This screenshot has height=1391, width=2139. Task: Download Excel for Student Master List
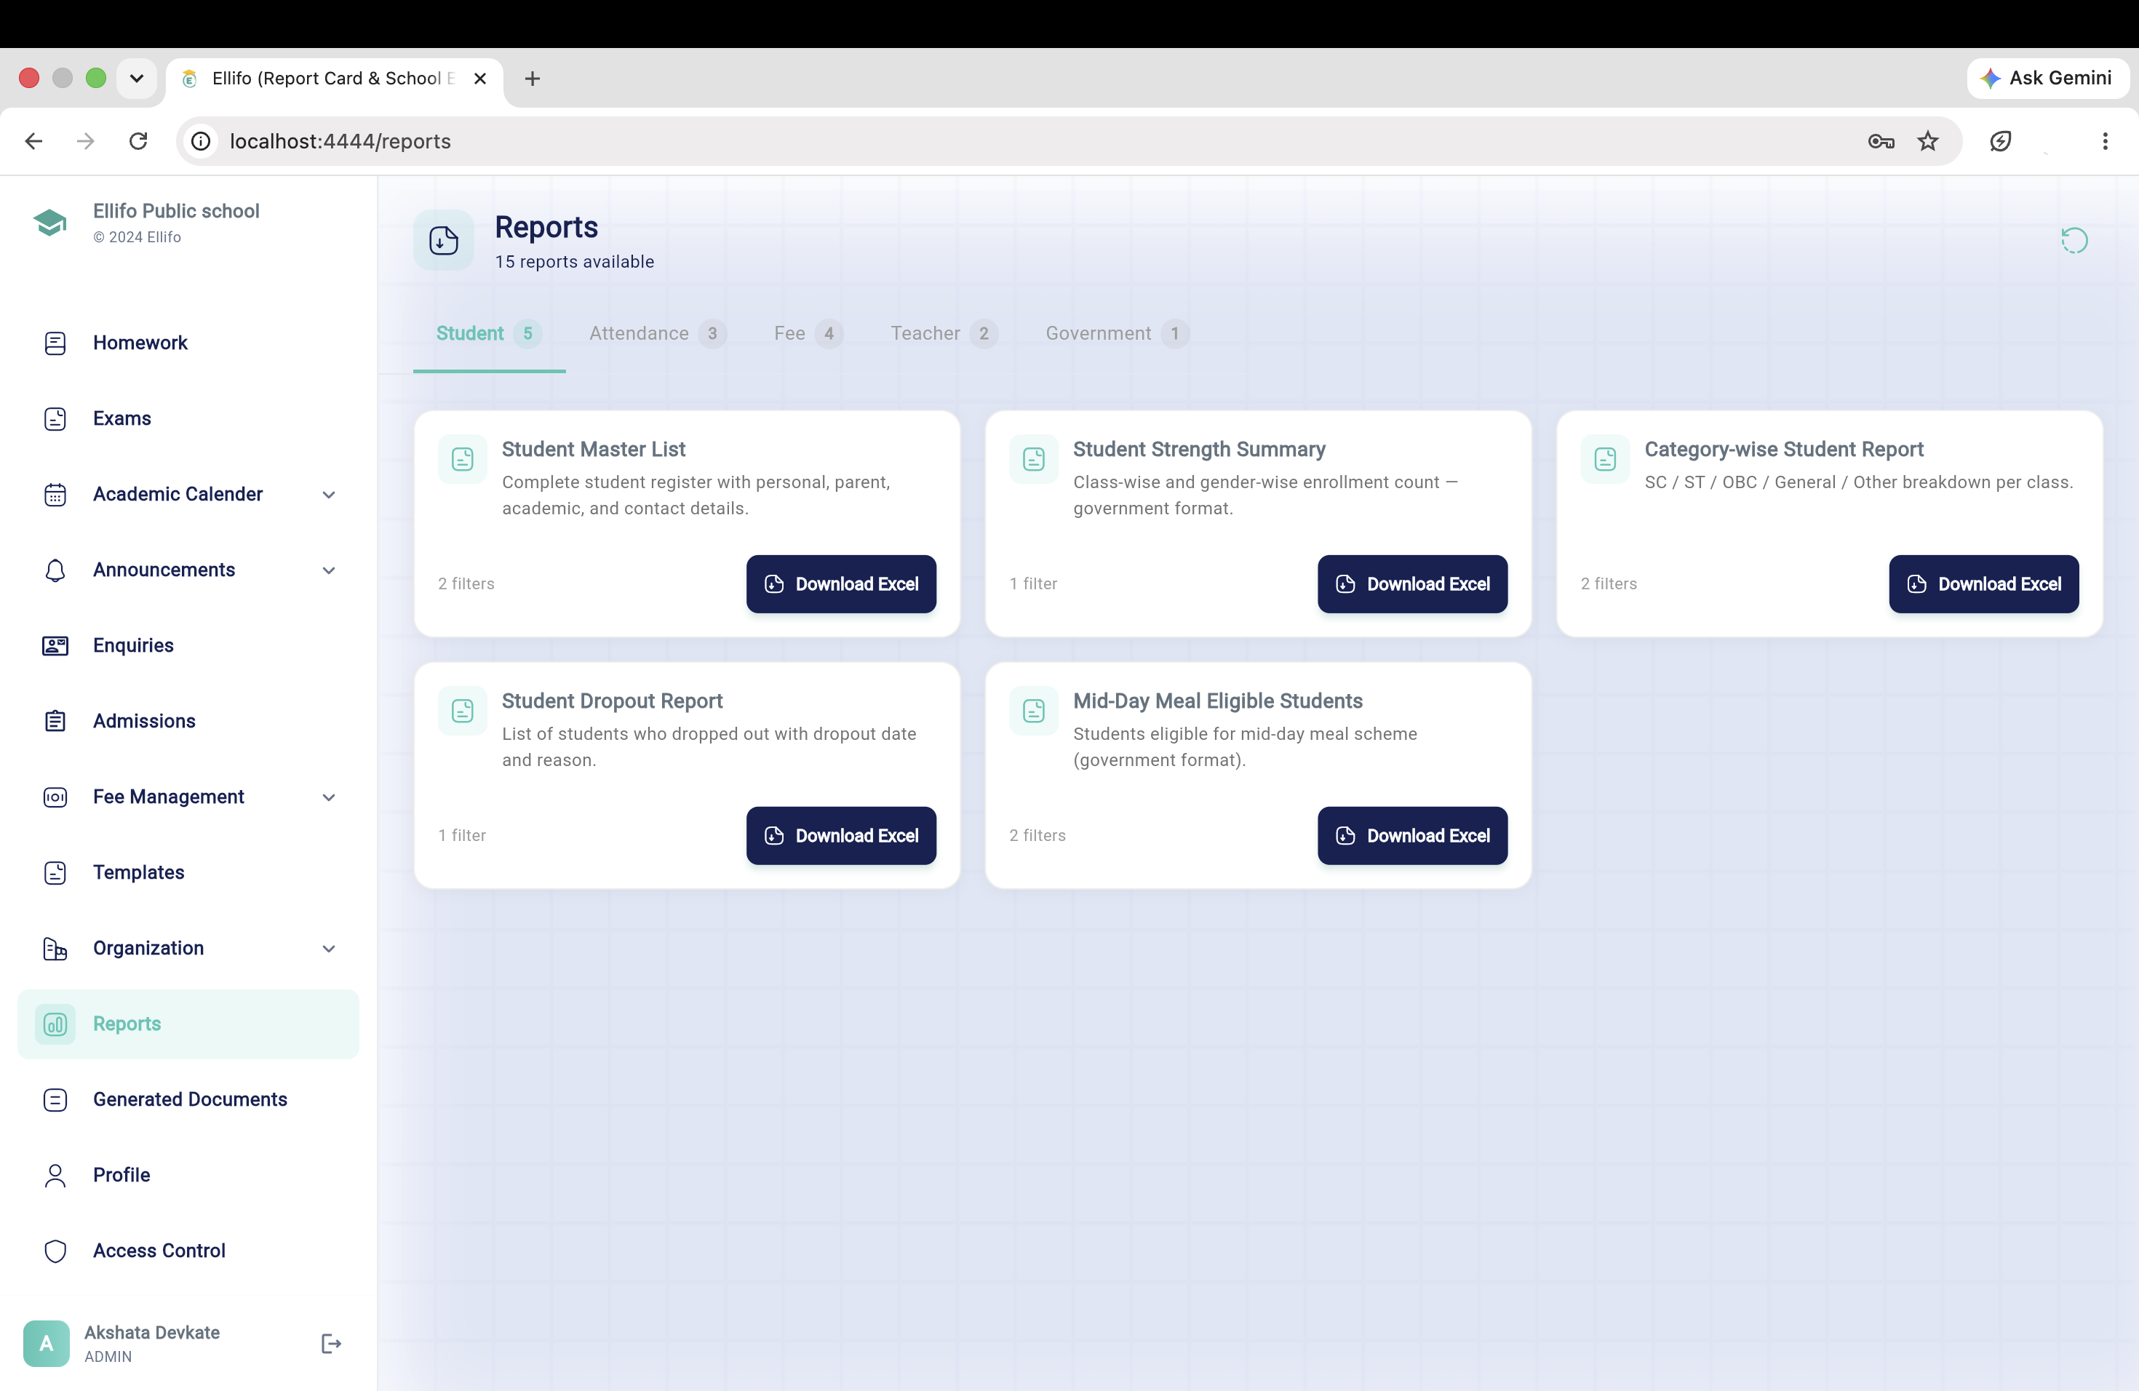click(x=840, y=584)
